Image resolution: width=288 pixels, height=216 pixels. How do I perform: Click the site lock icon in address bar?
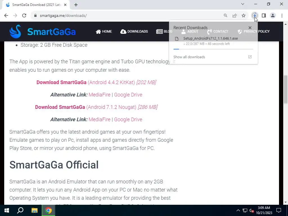click(35, 16)
